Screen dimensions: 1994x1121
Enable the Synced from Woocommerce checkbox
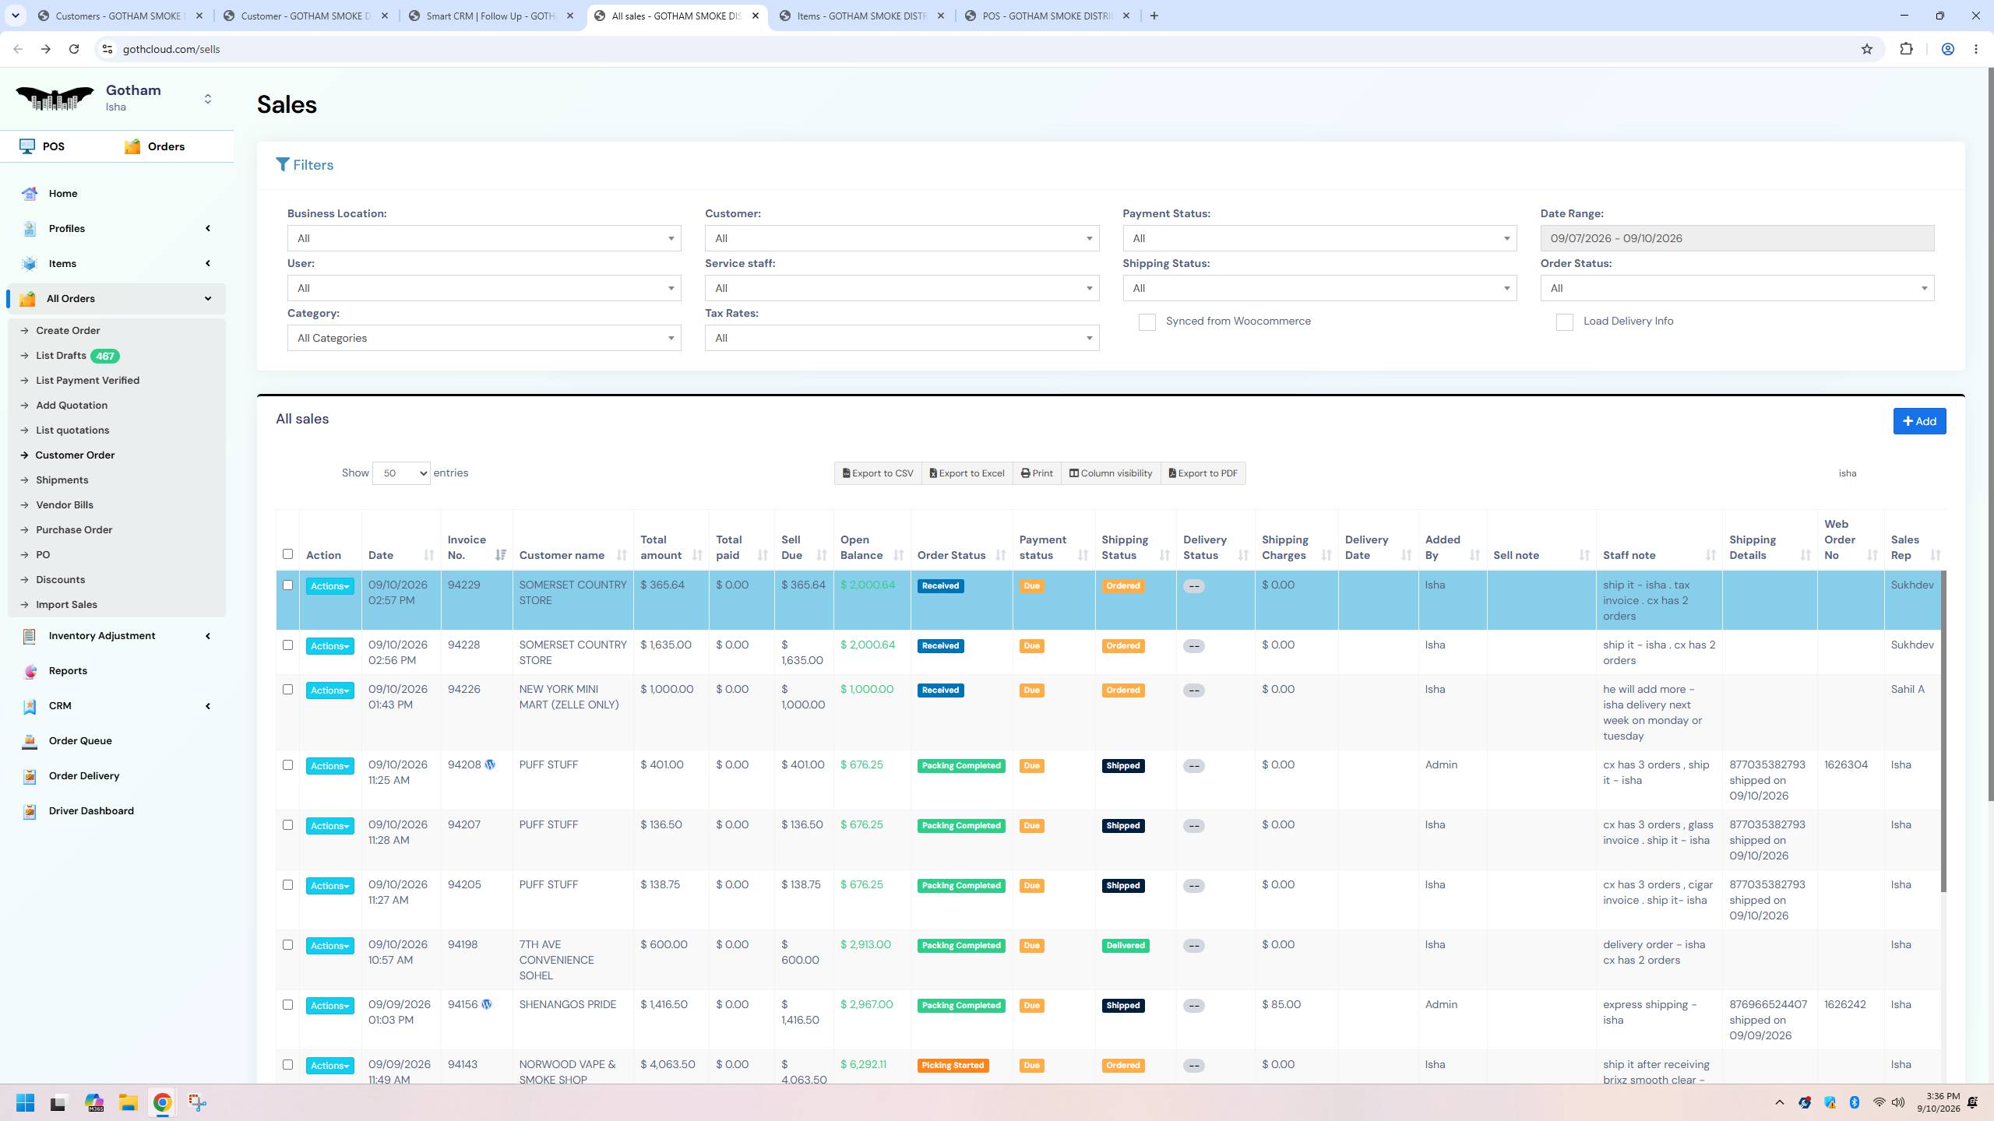[x=1147, y=322]
